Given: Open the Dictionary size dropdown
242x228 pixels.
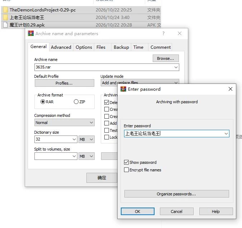Looking at the screenshot, I should point(56,139).
